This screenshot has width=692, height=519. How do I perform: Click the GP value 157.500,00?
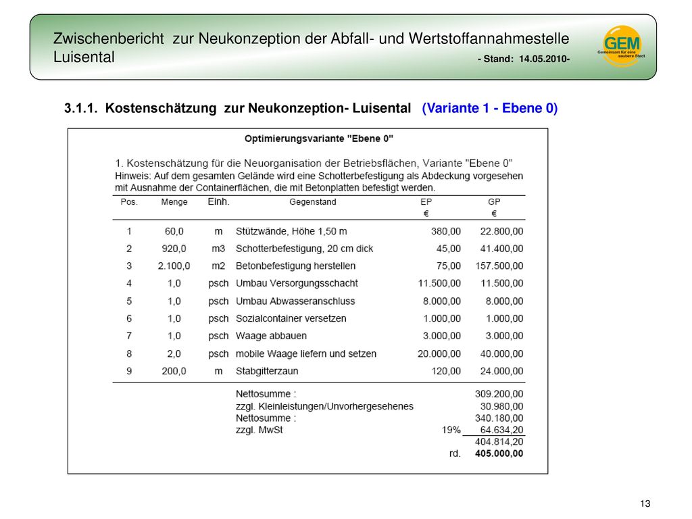(499, 266)
